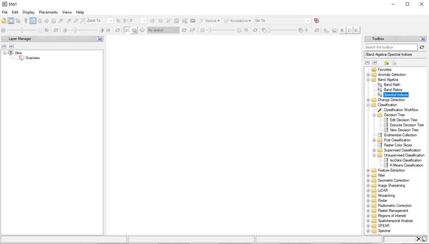
Task: Click the reset brightness refresh icon
Action: 56,30
